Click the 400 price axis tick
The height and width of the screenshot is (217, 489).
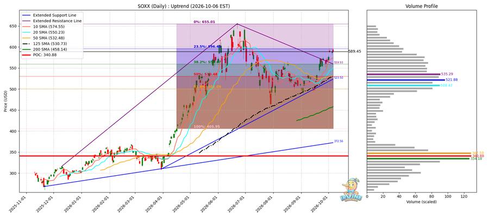(x=14, y=131)
